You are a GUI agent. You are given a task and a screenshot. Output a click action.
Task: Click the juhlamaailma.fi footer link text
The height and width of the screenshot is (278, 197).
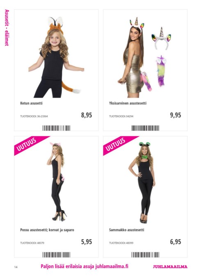(x=112, y=267)
